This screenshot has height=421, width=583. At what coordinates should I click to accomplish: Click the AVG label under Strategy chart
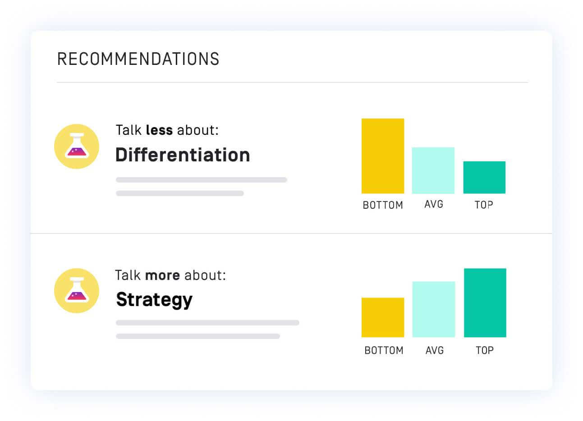[435, 350]
